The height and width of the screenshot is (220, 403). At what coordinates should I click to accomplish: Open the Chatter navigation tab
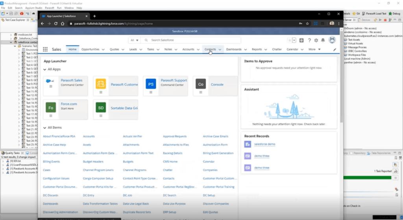[277, 49]
